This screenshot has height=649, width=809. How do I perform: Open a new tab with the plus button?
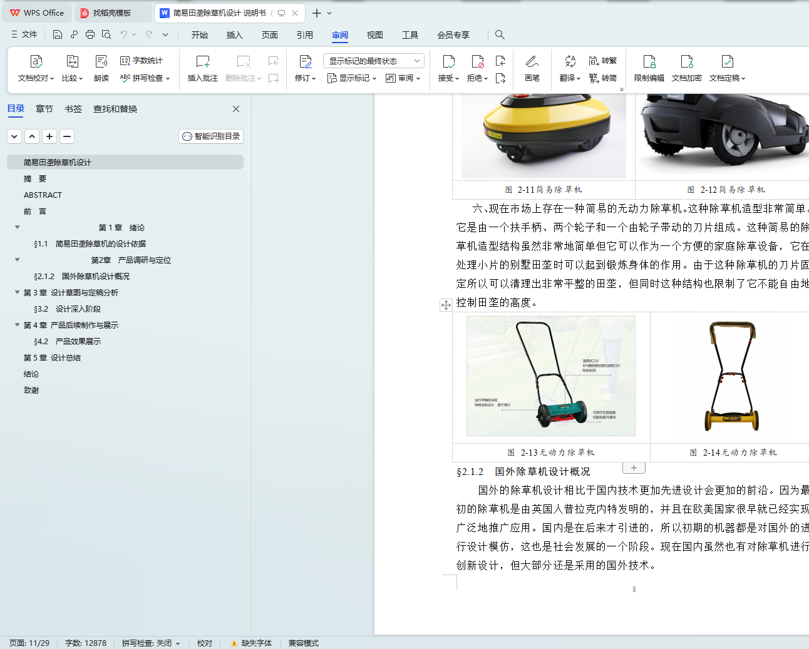[x=317, y=13]
